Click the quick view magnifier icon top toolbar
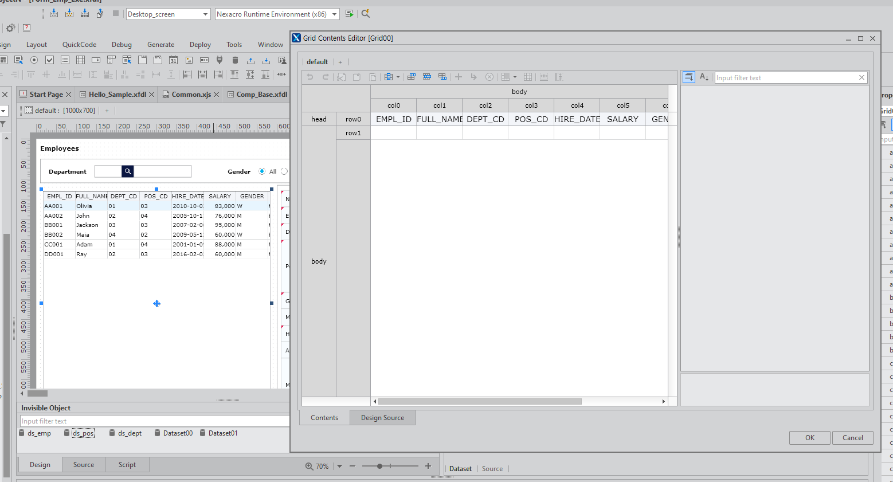893x482 pixels. point(365,13)
